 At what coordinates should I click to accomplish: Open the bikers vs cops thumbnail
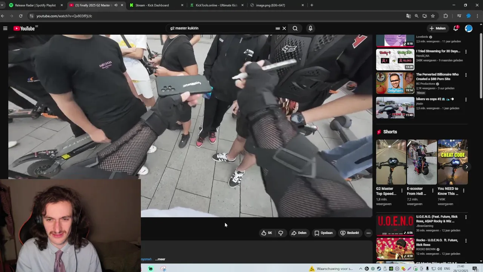(x=395, y=108)
